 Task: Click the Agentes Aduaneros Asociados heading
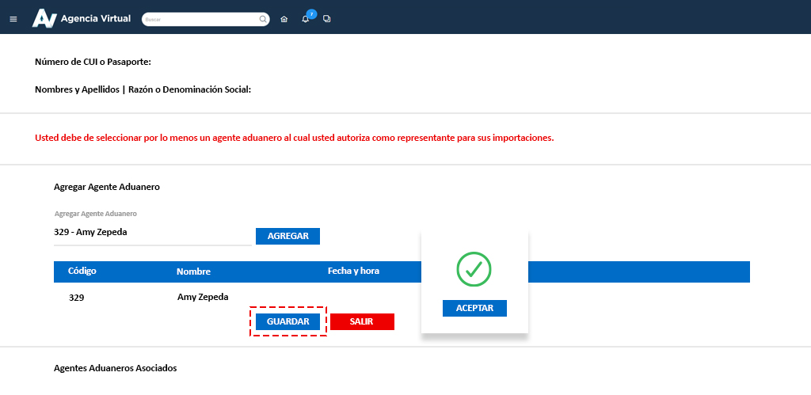(x=116, y=369)
